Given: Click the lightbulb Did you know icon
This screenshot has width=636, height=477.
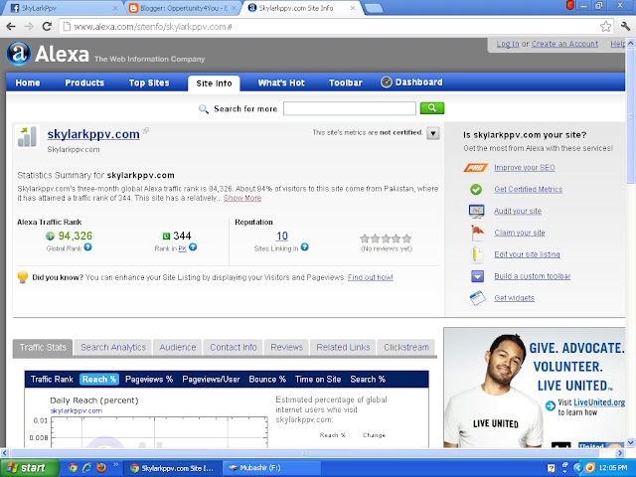Looking at the screenshot, I should [23, 277].
